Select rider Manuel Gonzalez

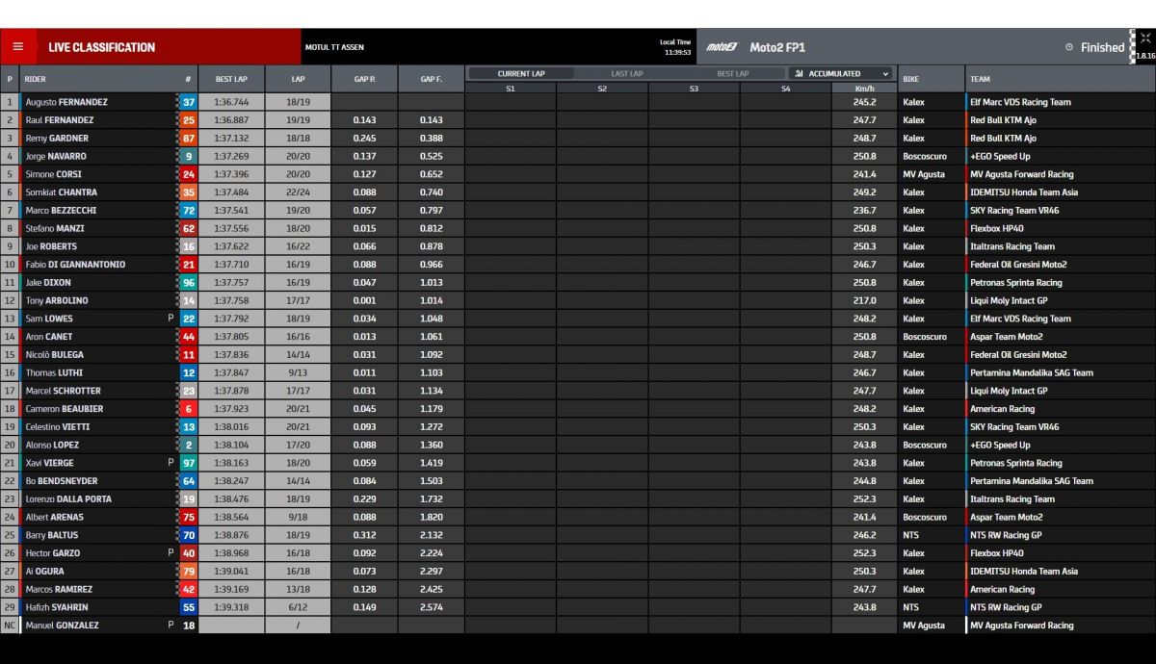[62, 626]
